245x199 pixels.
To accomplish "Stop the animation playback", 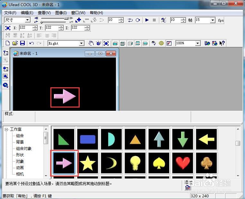I will click(x=154, y=20).
